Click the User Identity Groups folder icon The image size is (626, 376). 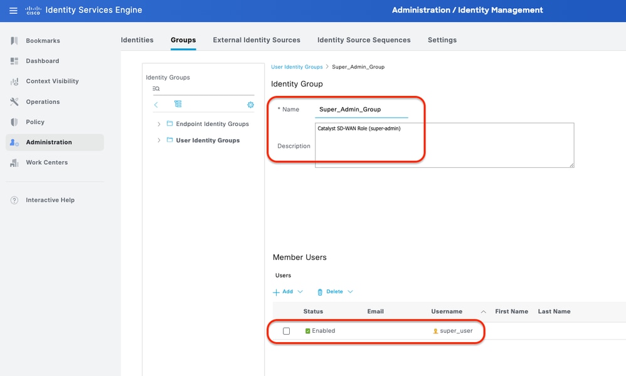tap(170, 140)
